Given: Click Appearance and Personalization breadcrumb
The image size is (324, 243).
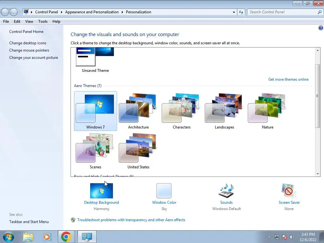Looking at the screenshot, I should click(x=92, y=12).
